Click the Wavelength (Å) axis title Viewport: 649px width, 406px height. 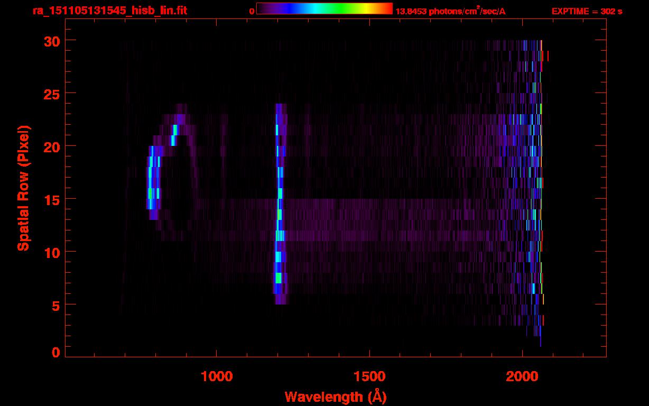(336, 396)
